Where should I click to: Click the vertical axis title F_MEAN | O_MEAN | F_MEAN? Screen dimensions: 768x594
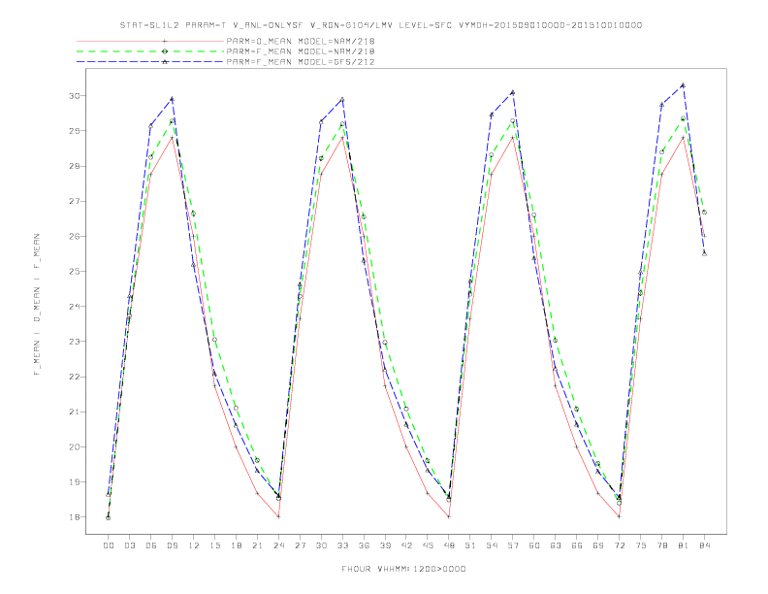coord(37,305)
